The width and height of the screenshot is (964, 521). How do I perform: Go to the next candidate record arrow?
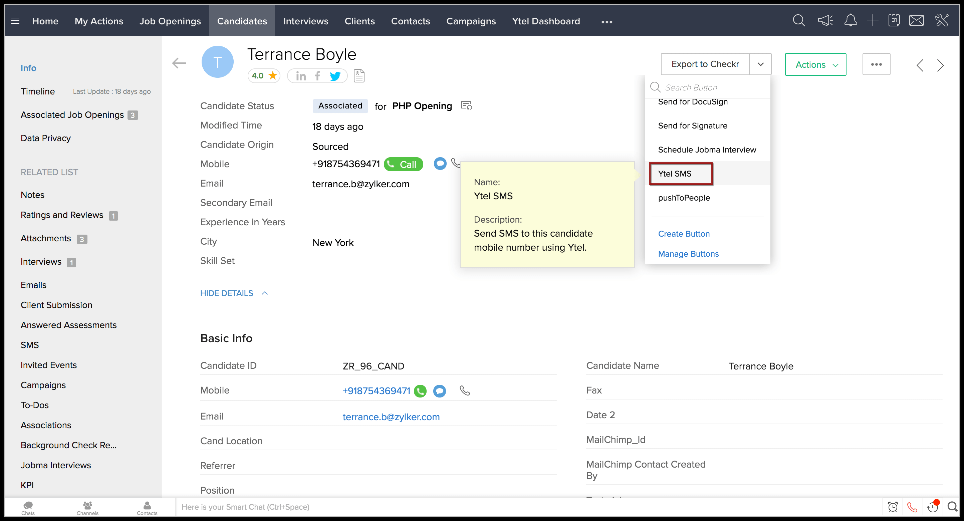940,65
